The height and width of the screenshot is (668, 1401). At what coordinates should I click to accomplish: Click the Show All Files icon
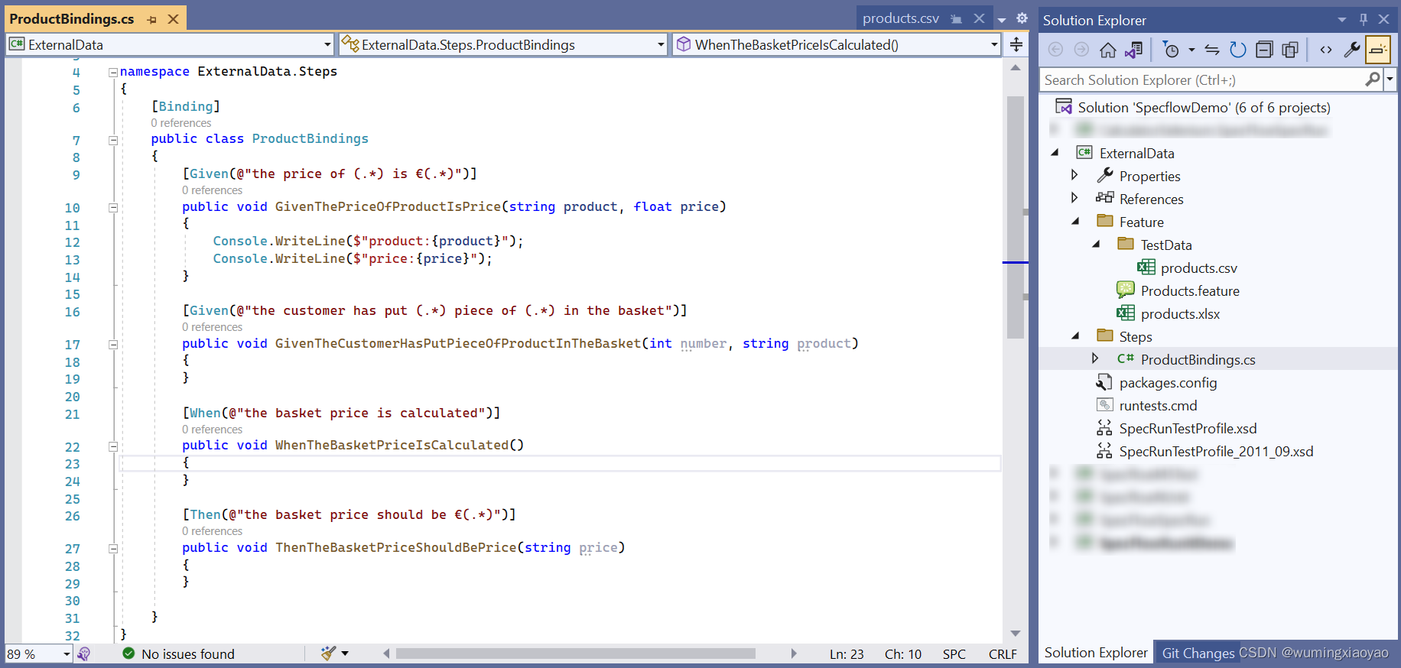[1290, 50]
